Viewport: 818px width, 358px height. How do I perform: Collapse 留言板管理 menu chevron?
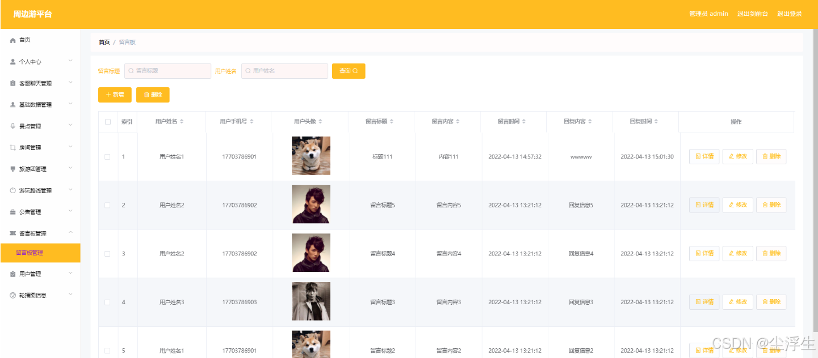coord(70,232)
